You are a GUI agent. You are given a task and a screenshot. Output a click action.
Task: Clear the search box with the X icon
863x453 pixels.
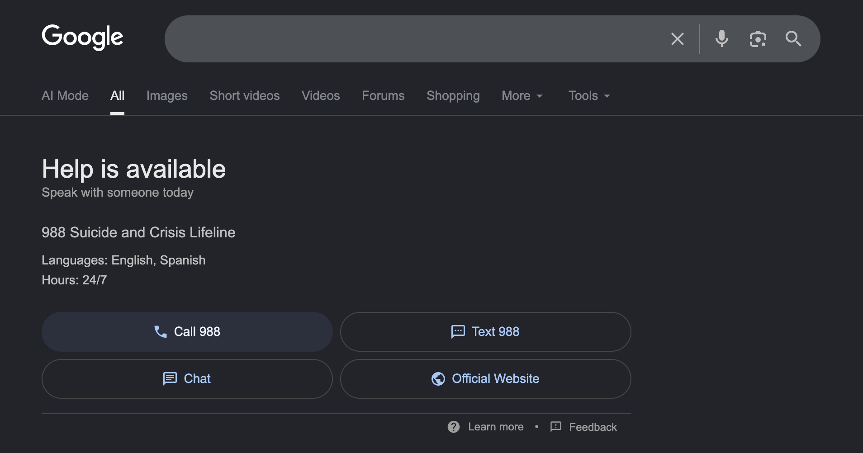(677, 39)
